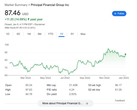Choose the YTD chart range
Image resolution: width=137 pixels, height=110 pixels.
[50, 34]
